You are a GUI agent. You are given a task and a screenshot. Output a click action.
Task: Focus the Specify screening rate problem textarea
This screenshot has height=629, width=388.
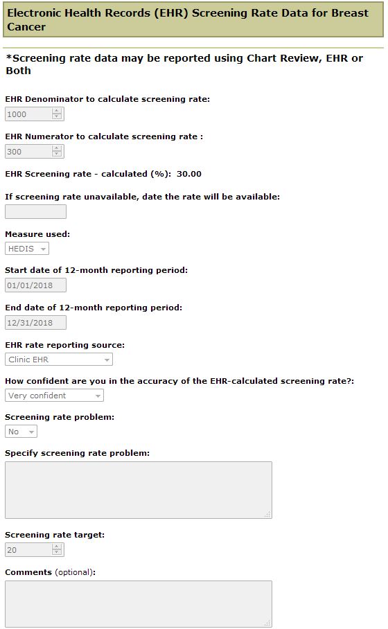coord(139,490)
